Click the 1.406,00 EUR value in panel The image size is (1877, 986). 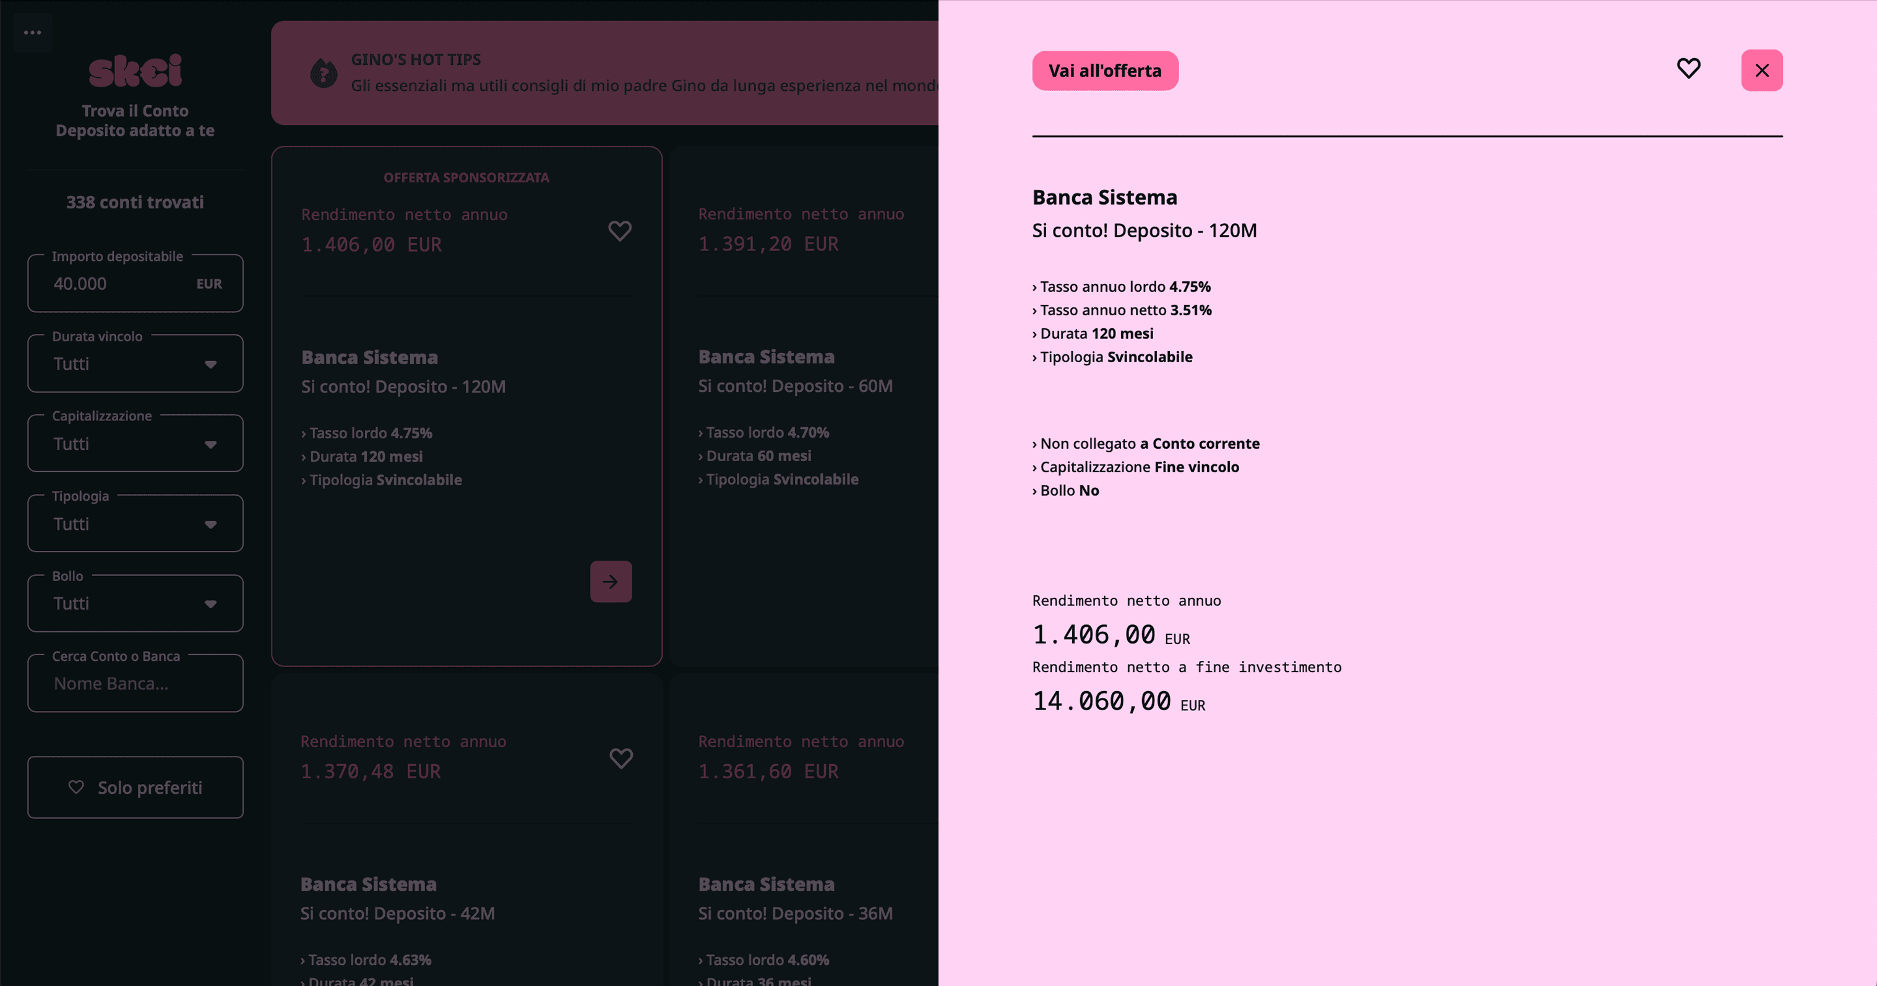[x=1111, y=635]
